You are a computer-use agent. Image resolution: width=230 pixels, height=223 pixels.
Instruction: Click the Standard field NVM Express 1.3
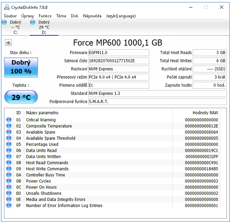(157, 93)
